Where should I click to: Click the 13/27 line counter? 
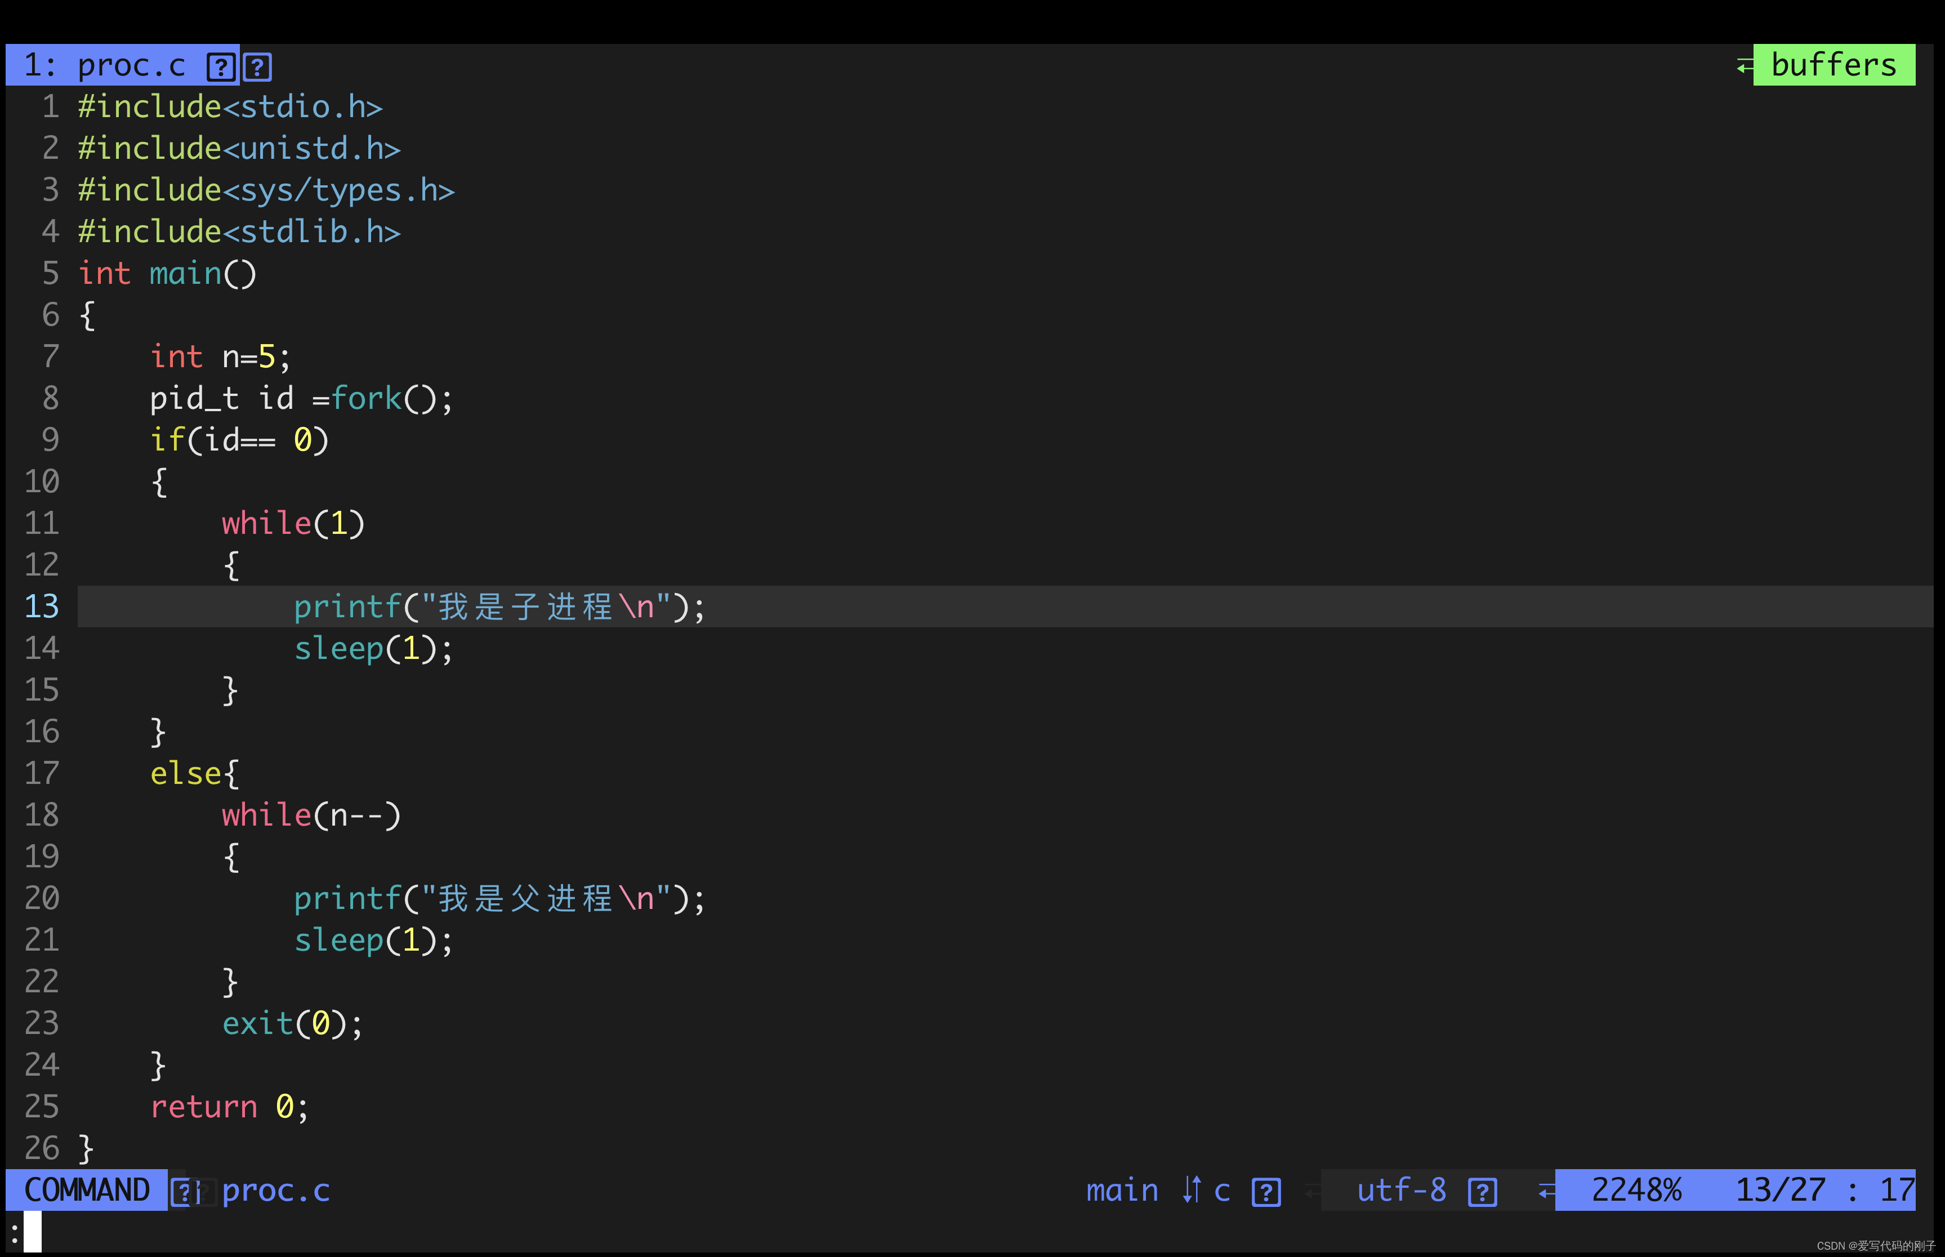click(1780, 1191)
